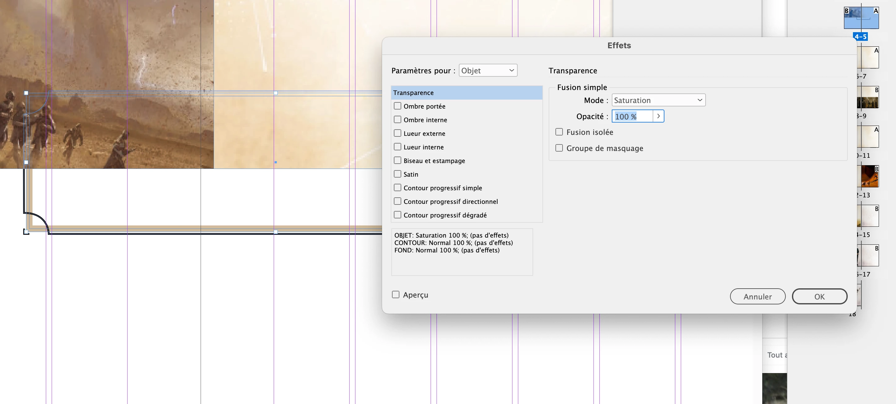
Task: Turn on the Aperçu preview checkbox
Action: [x=395, y=295]
